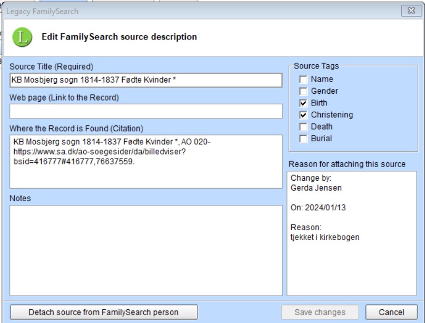Viewport: 425px width, 323px height.
Task: Enable the Burial source tag
Action: pyautogui.click(x=303, y=139)
